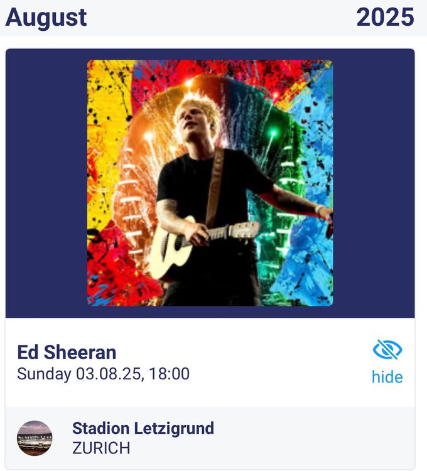Click the blue "hide" label text
This screenshot has height=471, width=427.
click(387, 377)
